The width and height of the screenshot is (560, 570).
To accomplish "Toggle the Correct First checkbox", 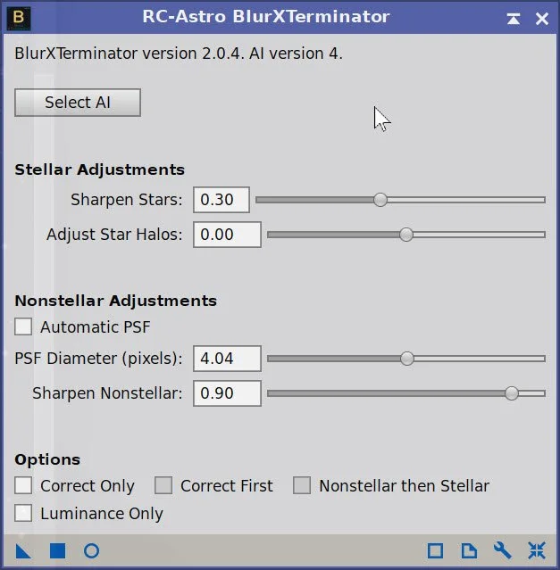I will 163,485.
